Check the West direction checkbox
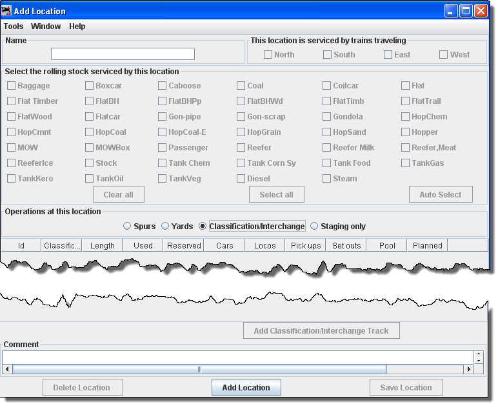 coord(444,55)
